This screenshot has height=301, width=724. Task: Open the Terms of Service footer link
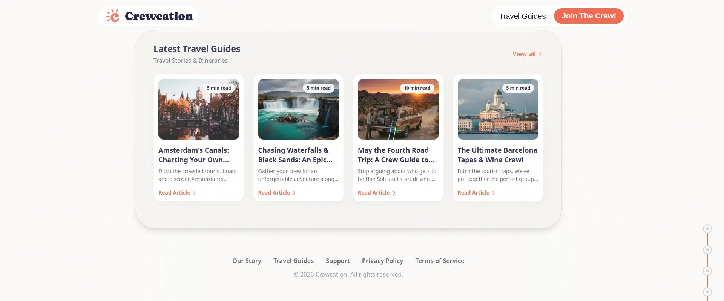click(440, 261)
